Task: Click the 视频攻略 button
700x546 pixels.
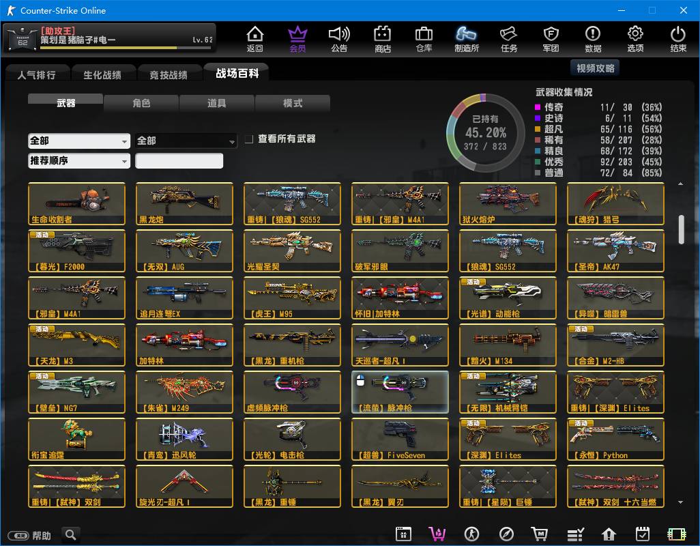Action: (x=595, y=68)
